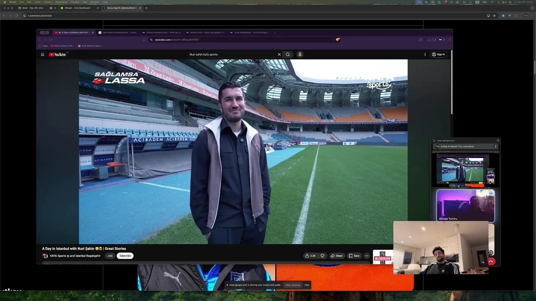Click the shared-screen preview in Meet

(x=465, y=170)
